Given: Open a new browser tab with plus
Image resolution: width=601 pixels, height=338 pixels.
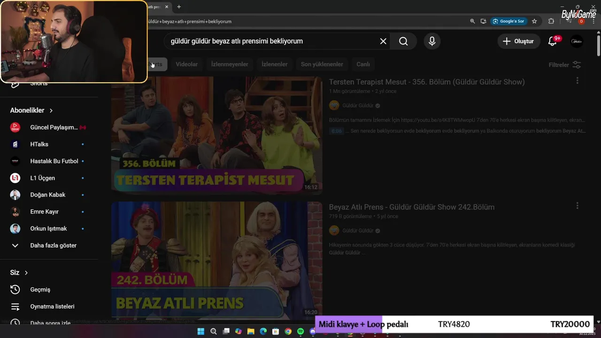Looking at the screenshot, I should click(x=179, y=7).
